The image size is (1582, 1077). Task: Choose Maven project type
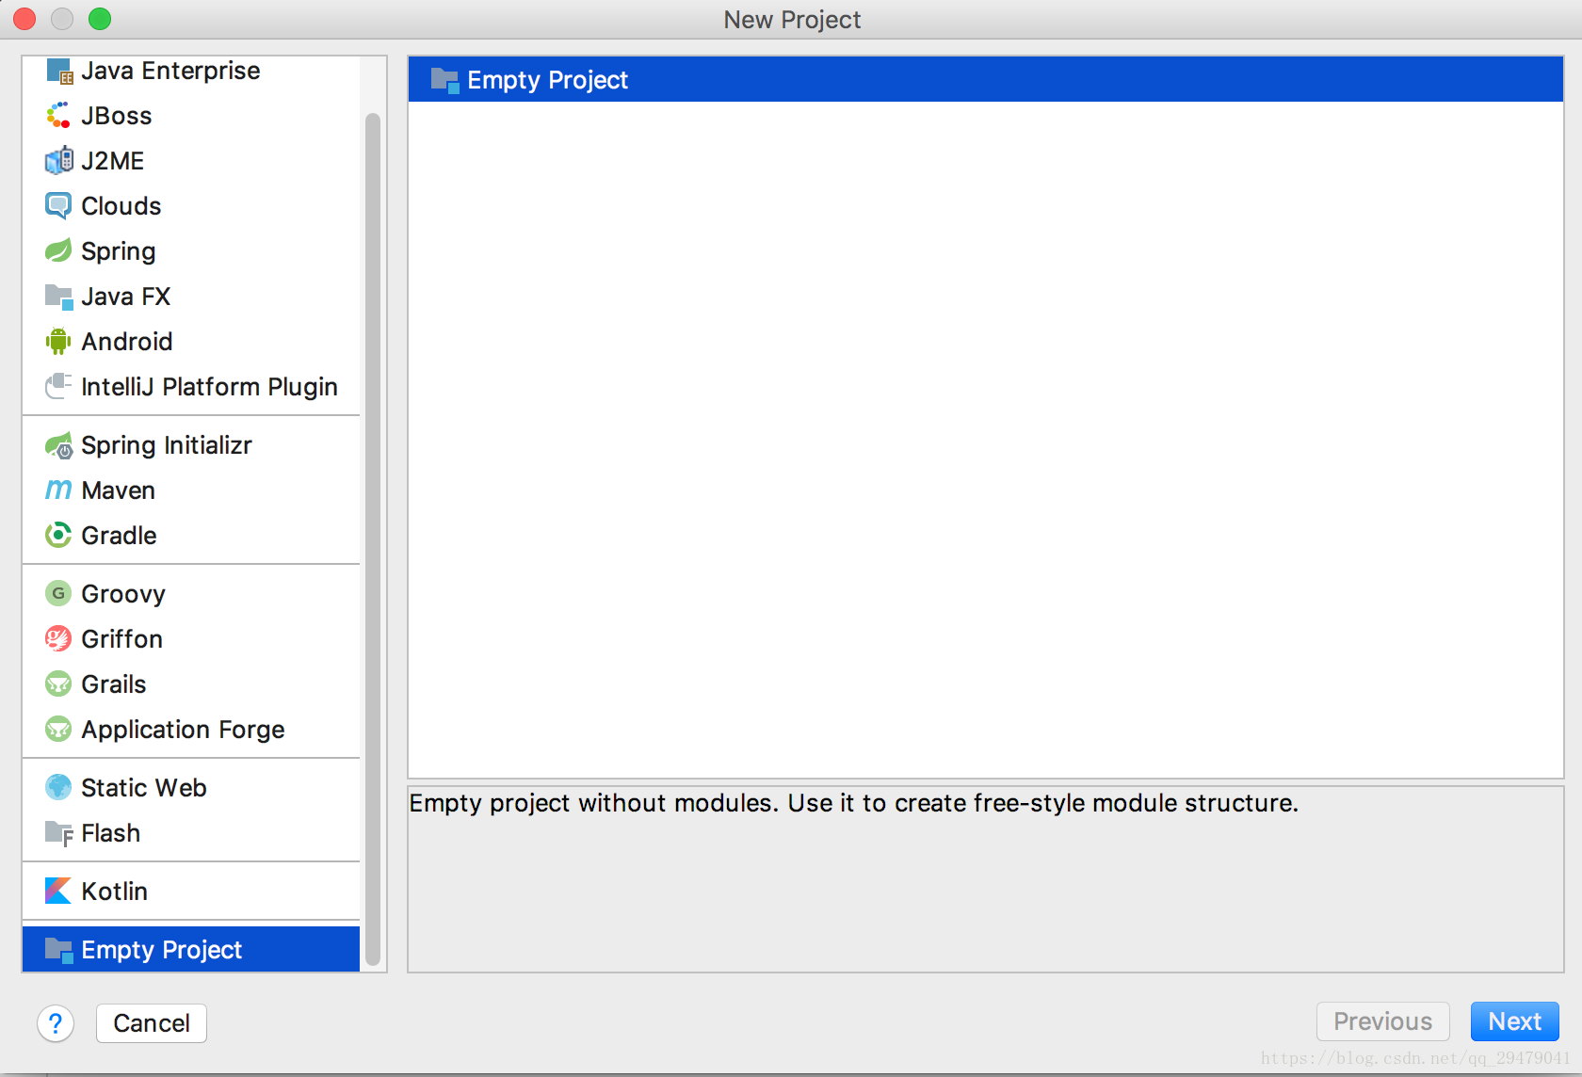pyautogui.click(x=191, y=490)
